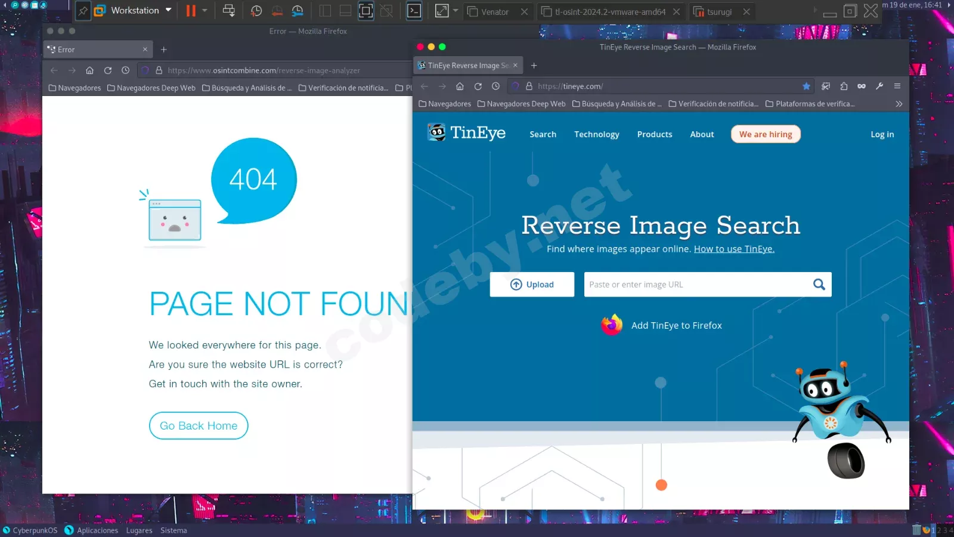Go to home page in the Error Firefox window
954x537 pixels.
[x=89, y=70]
